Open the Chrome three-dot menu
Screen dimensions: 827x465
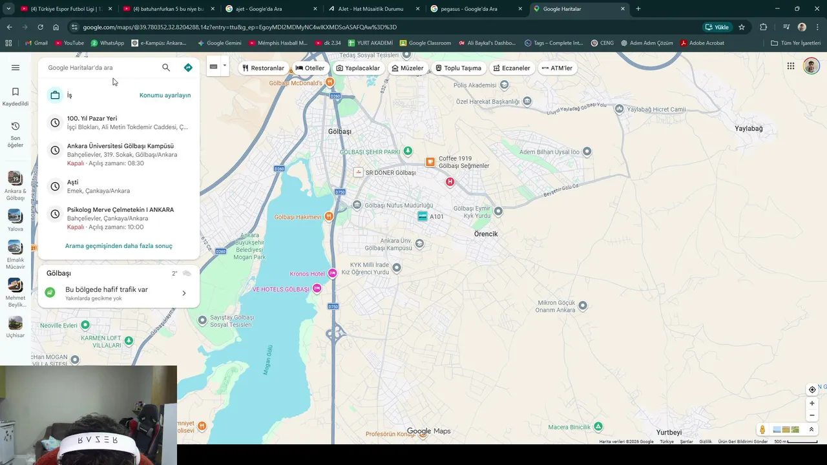pyautogui.click(x=818, y=27)
